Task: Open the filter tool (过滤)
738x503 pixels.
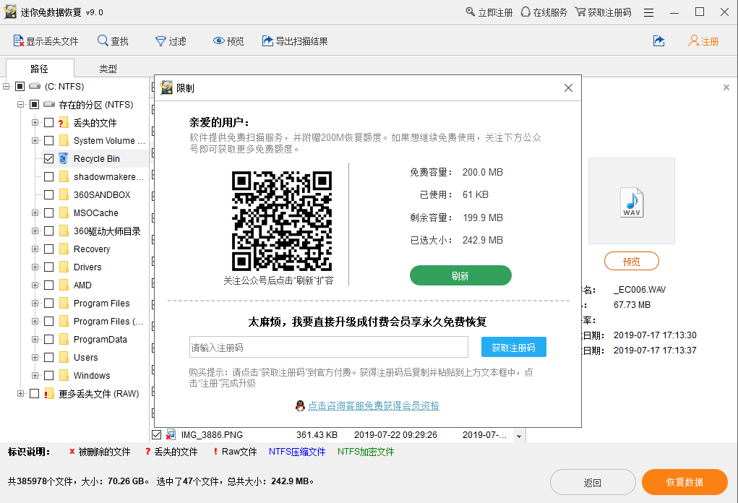Action: [x=160, y=41]
